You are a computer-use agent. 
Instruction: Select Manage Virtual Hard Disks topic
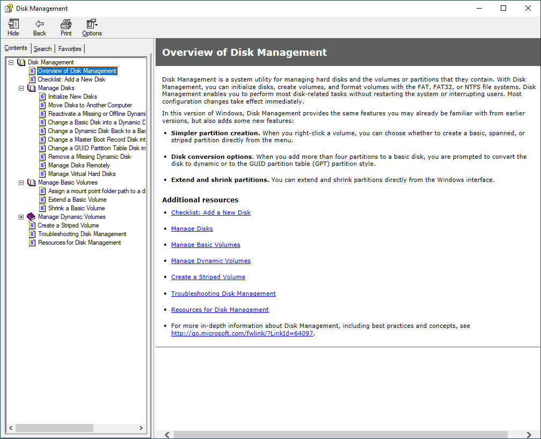point(82,174)
